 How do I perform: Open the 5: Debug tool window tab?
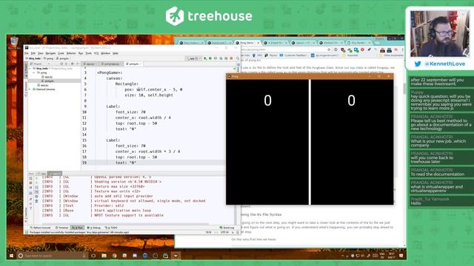94,228
